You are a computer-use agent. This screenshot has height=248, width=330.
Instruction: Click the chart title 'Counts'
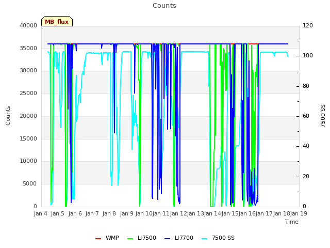pyautogui.click(x=164, y=6)
